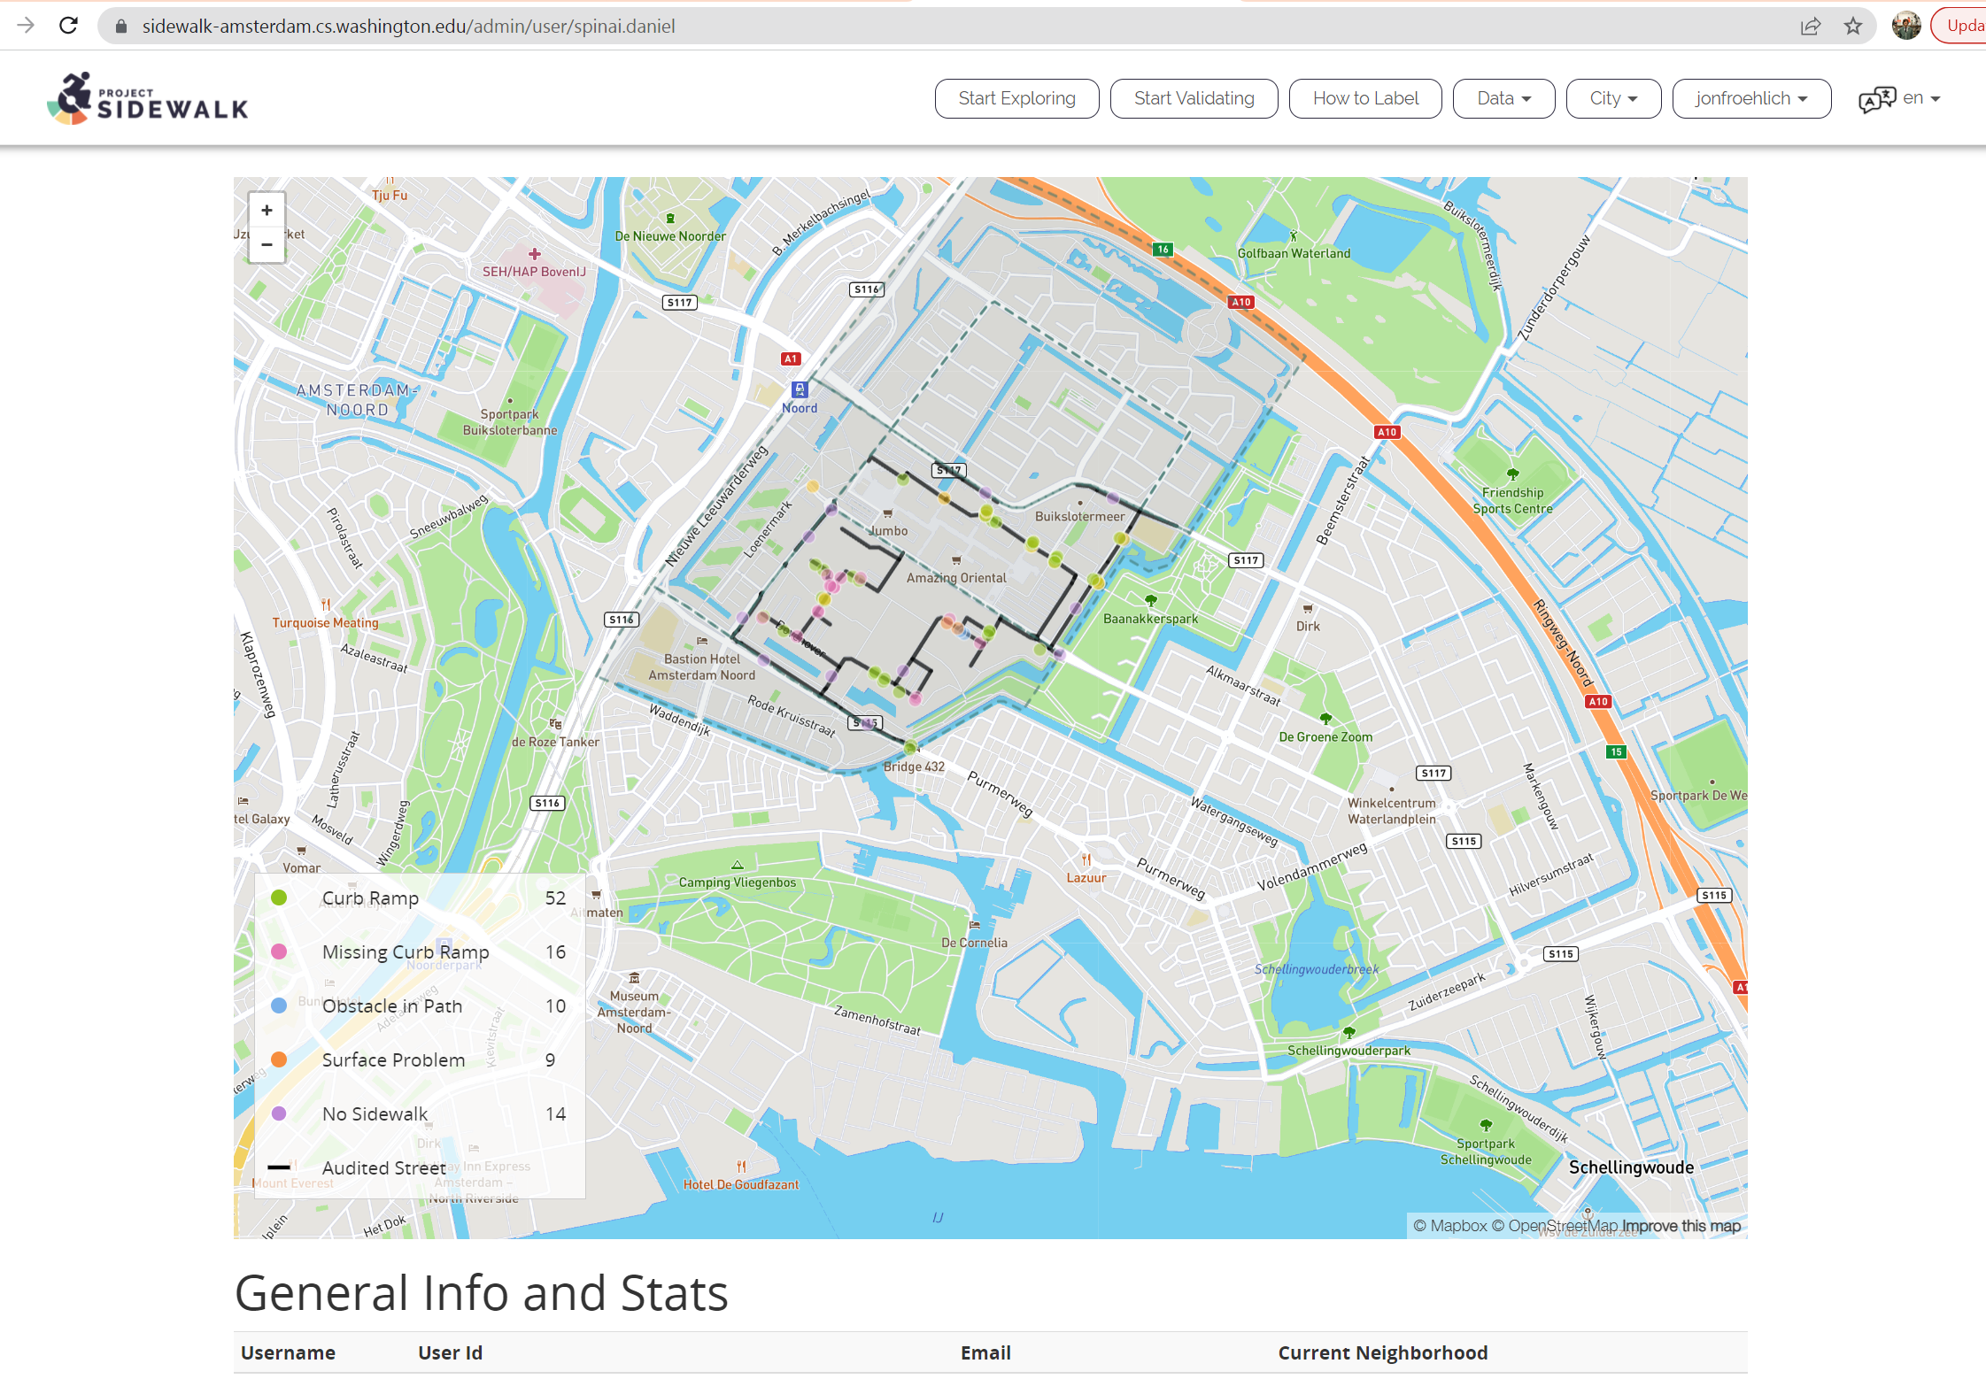1986x1379 pixels.
Task: Click the pink Missing Curb Ramp legend dot
Action: (x=279, y=951)
